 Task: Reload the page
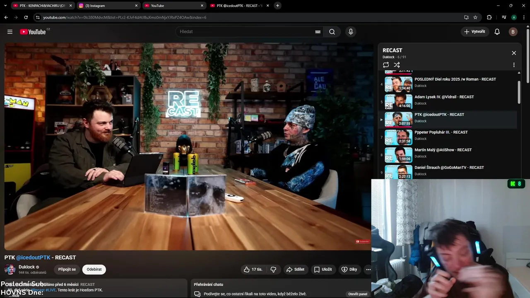click(x=26, y=17)
